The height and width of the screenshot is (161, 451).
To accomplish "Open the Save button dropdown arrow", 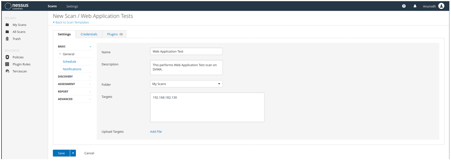I will tap(73, 153).
